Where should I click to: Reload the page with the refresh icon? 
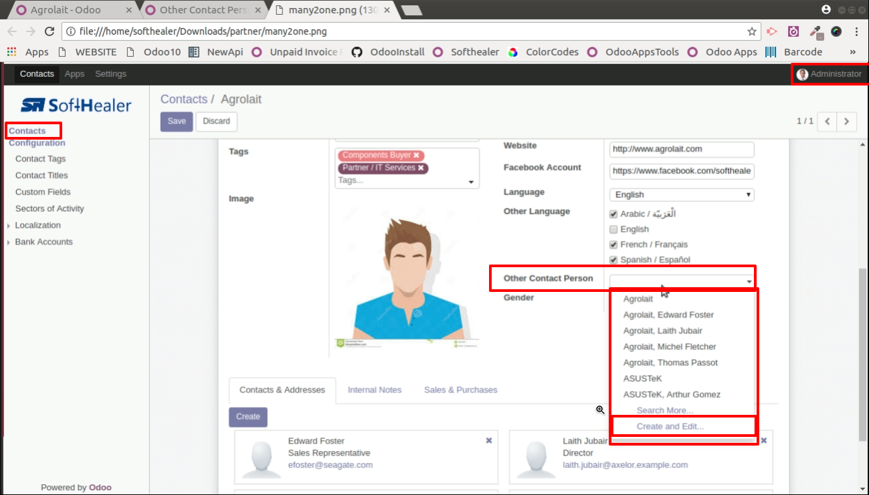click(x=50, y=31)
